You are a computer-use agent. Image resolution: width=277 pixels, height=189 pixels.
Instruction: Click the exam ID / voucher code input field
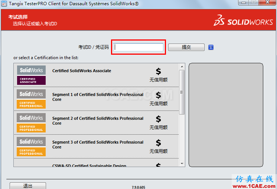click(138, 47)
